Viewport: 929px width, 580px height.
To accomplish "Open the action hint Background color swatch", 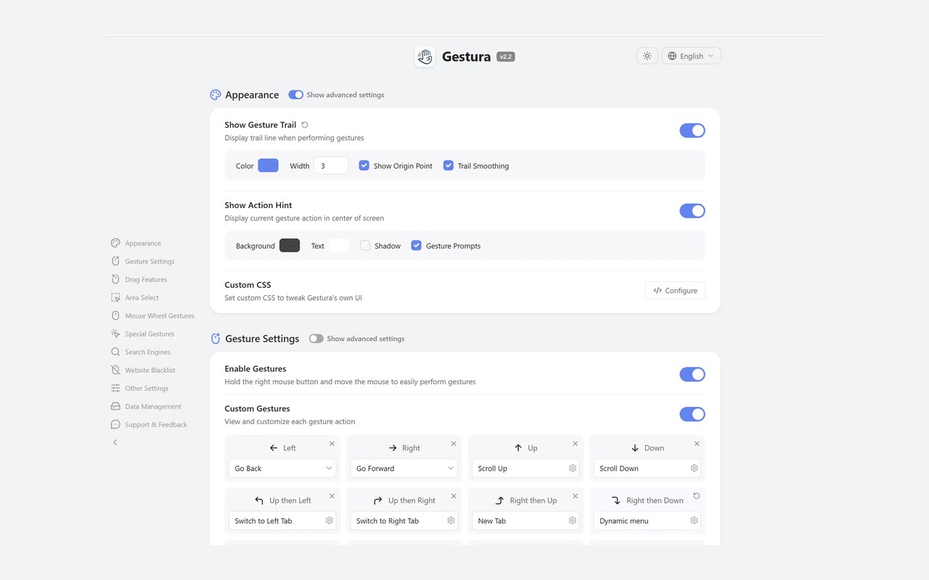I will point(290,246).
